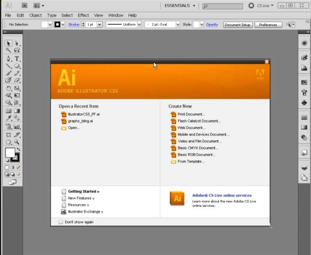Open the Layers panel icon
Image resolution: width=311 pixels, height=255 pixels.
pos(304,167)
